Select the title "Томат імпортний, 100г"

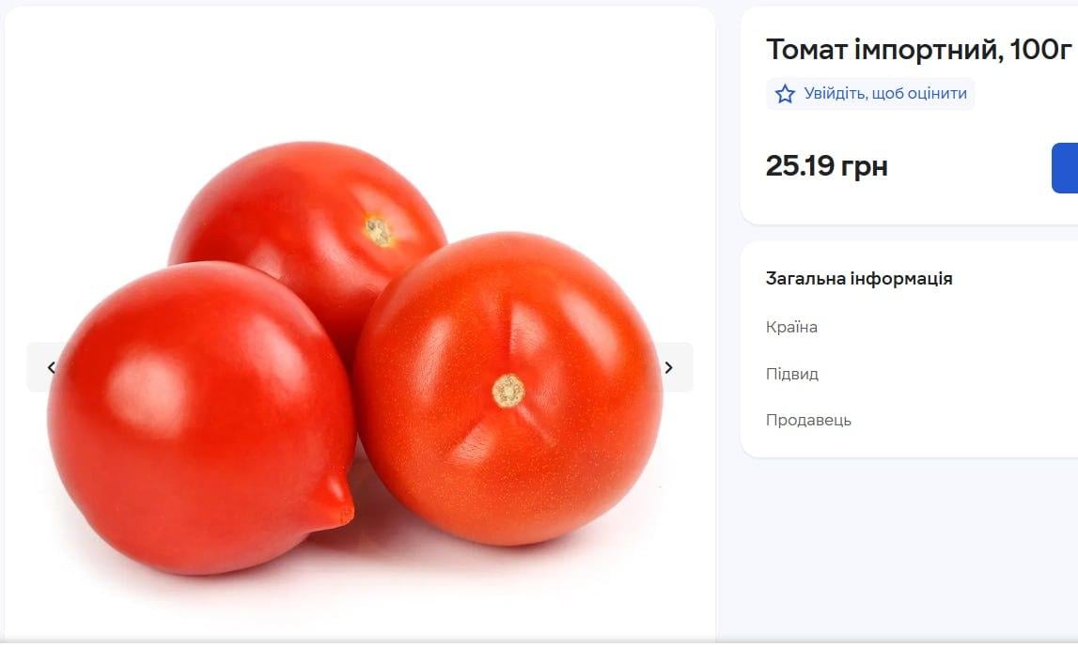[919, 50]
